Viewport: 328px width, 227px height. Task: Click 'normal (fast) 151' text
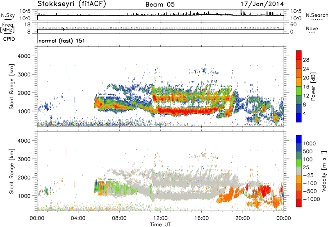pos(62,41)
